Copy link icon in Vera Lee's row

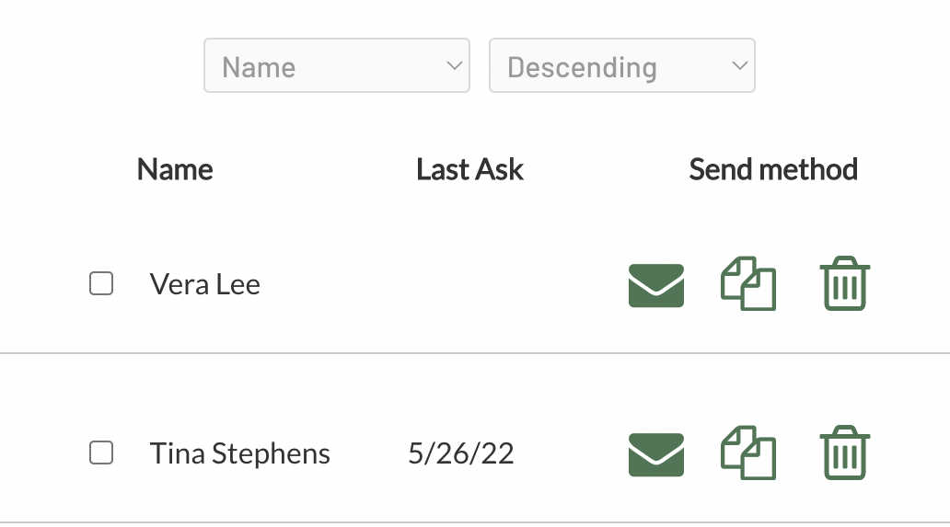(x=748, y=283)
